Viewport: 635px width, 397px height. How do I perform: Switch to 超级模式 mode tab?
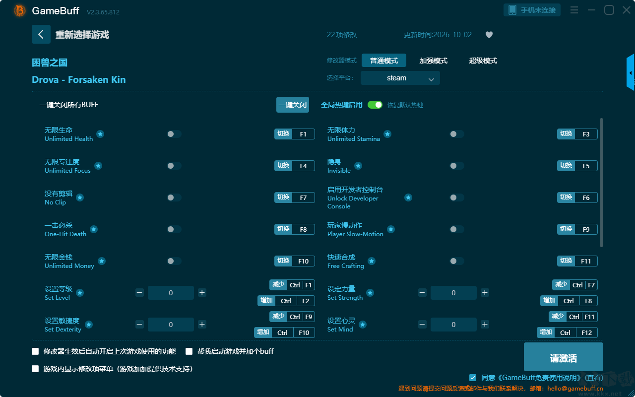tap(483, 61)
